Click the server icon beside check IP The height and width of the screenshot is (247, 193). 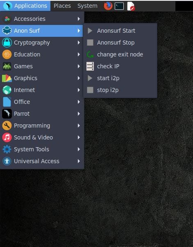[90, 66]
